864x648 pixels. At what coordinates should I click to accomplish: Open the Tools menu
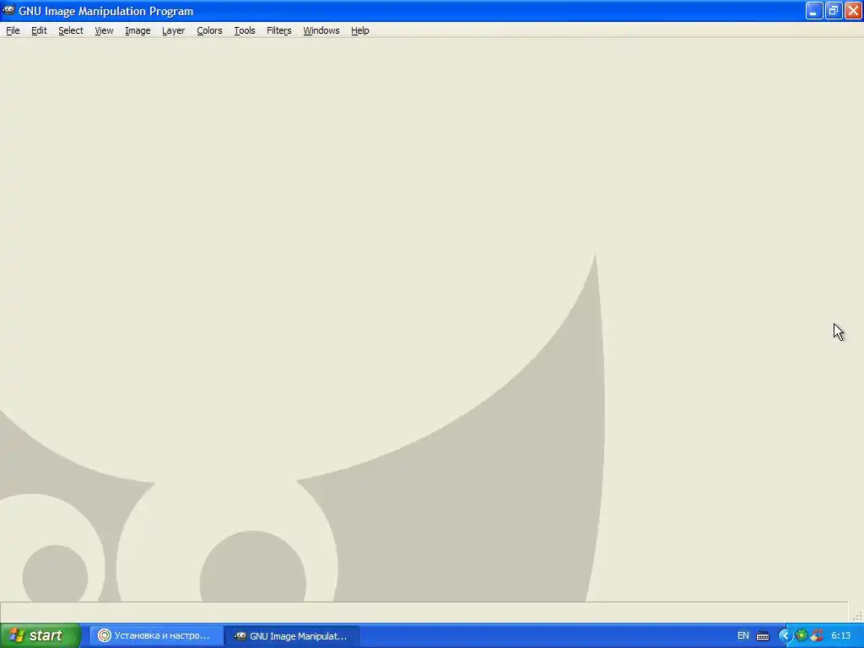244,31
